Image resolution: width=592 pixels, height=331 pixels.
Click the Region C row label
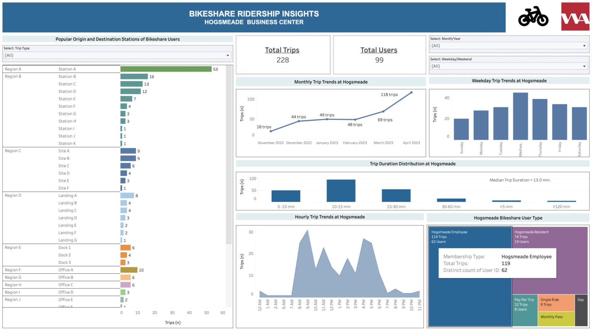[x=12, y=150]
